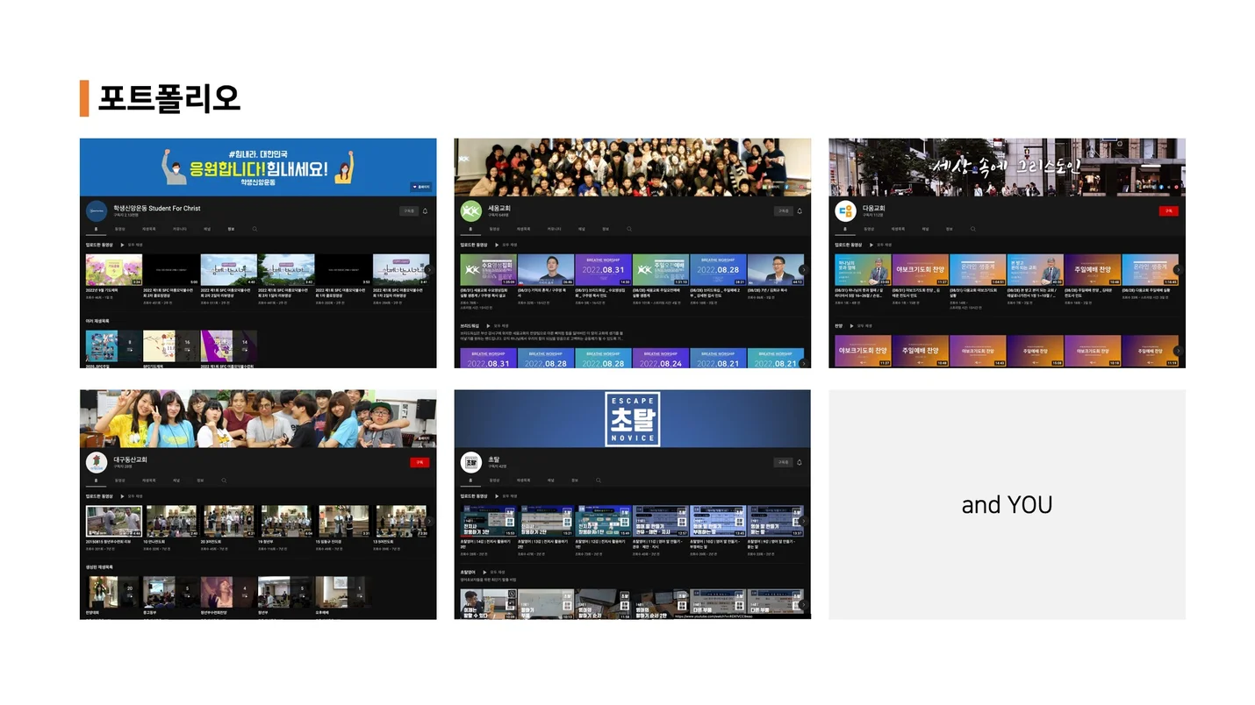The width and height of the screenshot is (1255, 705).
Task: Open the Videos tab on Student For Christ channel
Action: 120,229
